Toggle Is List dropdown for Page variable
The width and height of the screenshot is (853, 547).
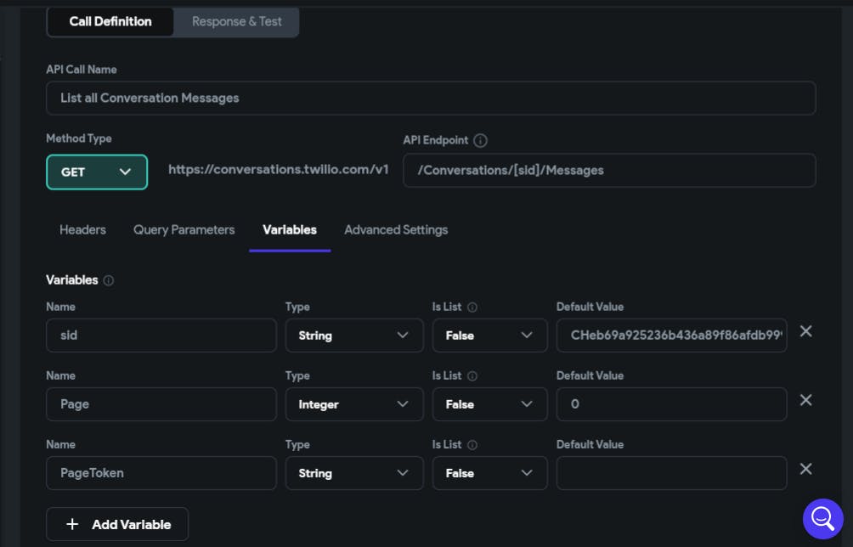click(489, 404)
